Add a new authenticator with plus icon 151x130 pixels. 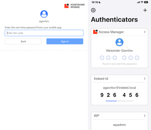click(x=145, y=10)
